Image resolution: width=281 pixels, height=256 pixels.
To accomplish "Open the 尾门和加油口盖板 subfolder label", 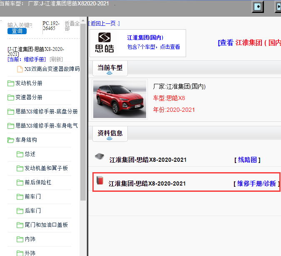I will [x=46, y=225].
